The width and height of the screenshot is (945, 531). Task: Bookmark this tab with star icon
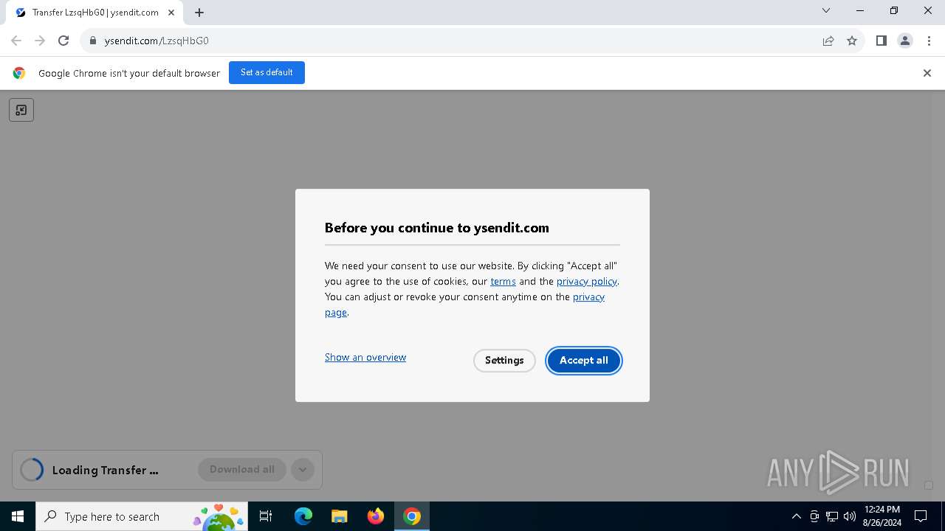(852, 41)
